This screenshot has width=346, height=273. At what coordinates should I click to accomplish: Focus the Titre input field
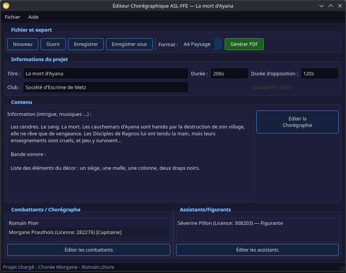click(106, 73)
